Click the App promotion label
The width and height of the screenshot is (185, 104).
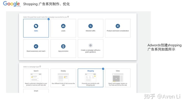pos(63,51)
